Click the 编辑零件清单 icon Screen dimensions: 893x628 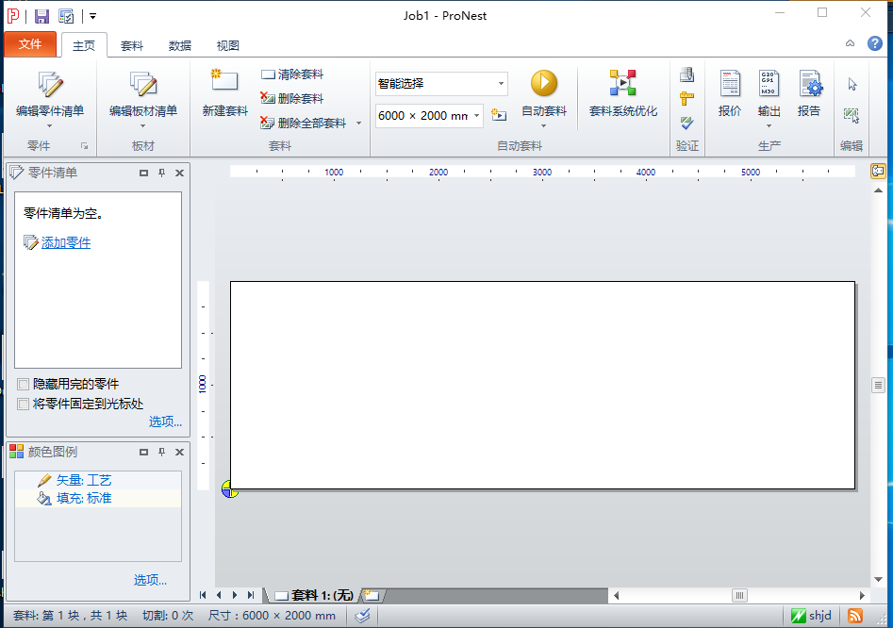50,85
